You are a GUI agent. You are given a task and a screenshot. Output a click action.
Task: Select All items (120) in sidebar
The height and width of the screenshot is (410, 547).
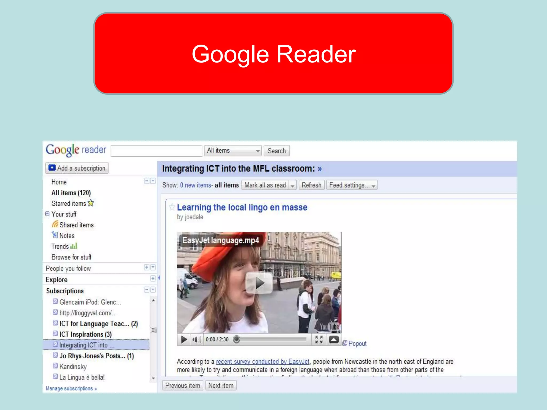(x=71, y=193)
